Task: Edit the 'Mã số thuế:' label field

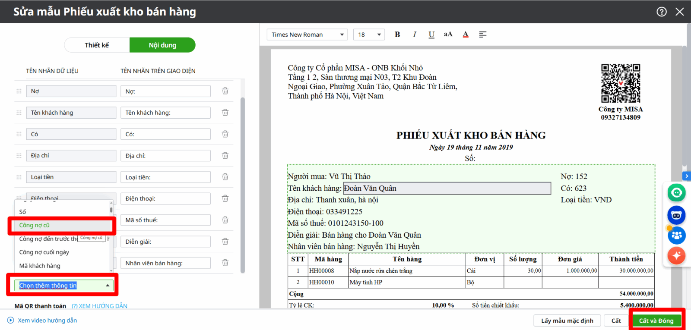Action: [x=165, y=220]
